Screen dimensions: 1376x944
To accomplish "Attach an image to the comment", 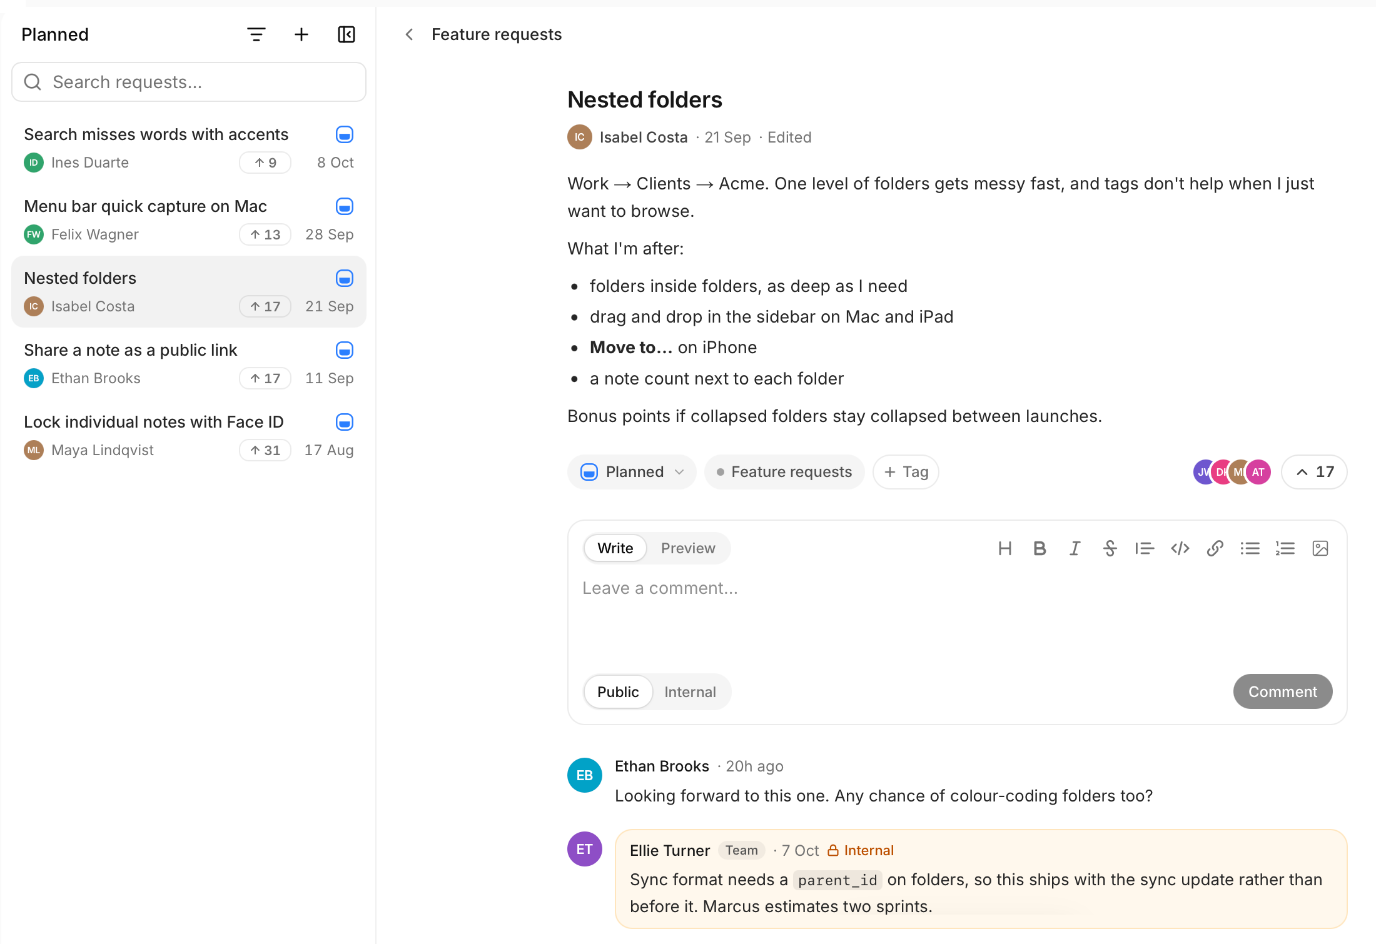I will tap(1320, 548).
